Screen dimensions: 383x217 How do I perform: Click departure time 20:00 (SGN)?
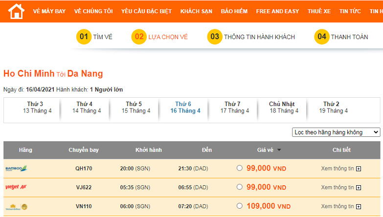point(135,169)
